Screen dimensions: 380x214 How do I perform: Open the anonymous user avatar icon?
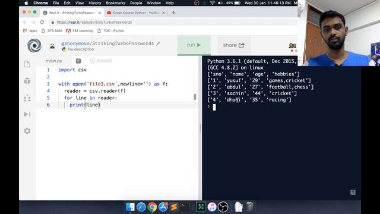pyautogui.click(x=52, y=46)
